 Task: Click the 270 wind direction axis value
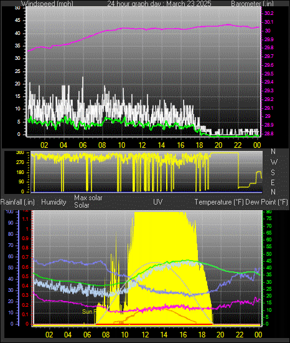20,163
